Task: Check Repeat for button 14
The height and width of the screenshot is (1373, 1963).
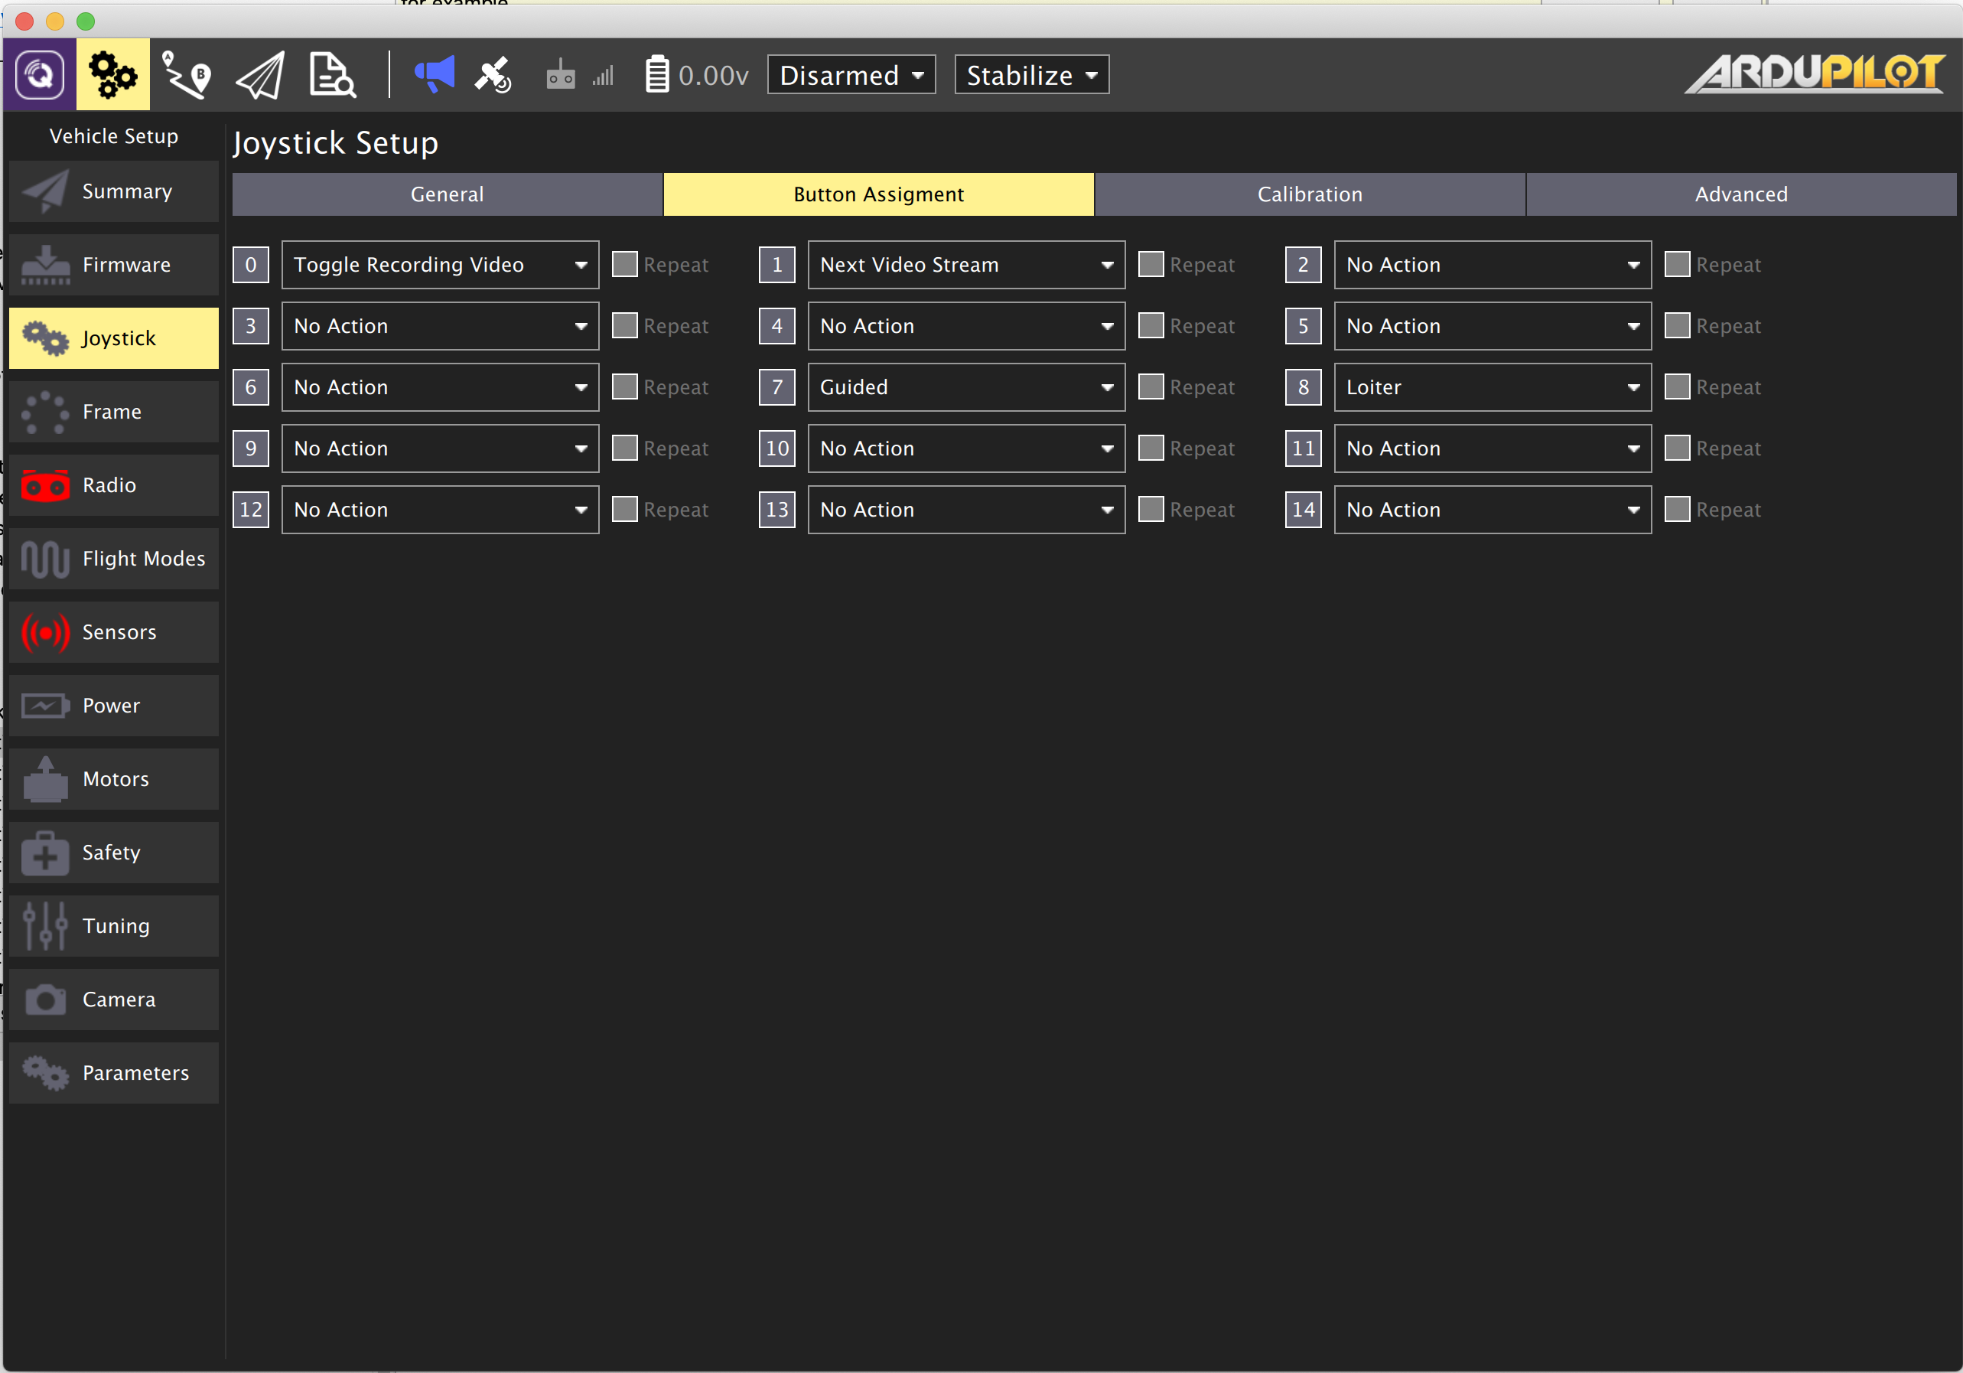Action: (1677, 509)
